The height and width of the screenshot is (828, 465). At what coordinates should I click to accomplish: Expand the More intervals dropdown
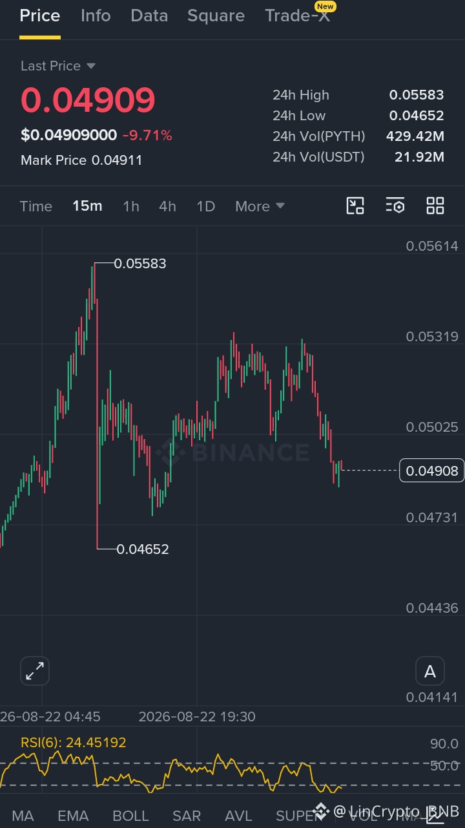coord(260,206)
